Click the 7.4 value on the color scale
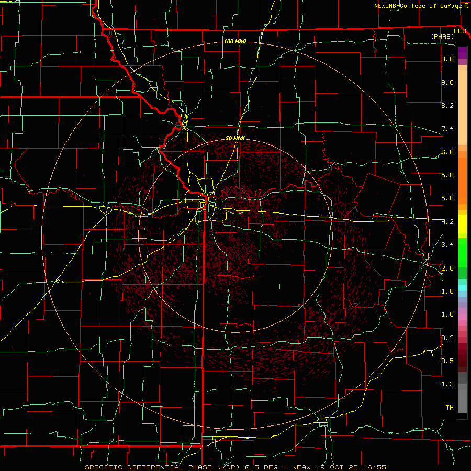This screenshot has height=471, width=471. pos(447,129)
